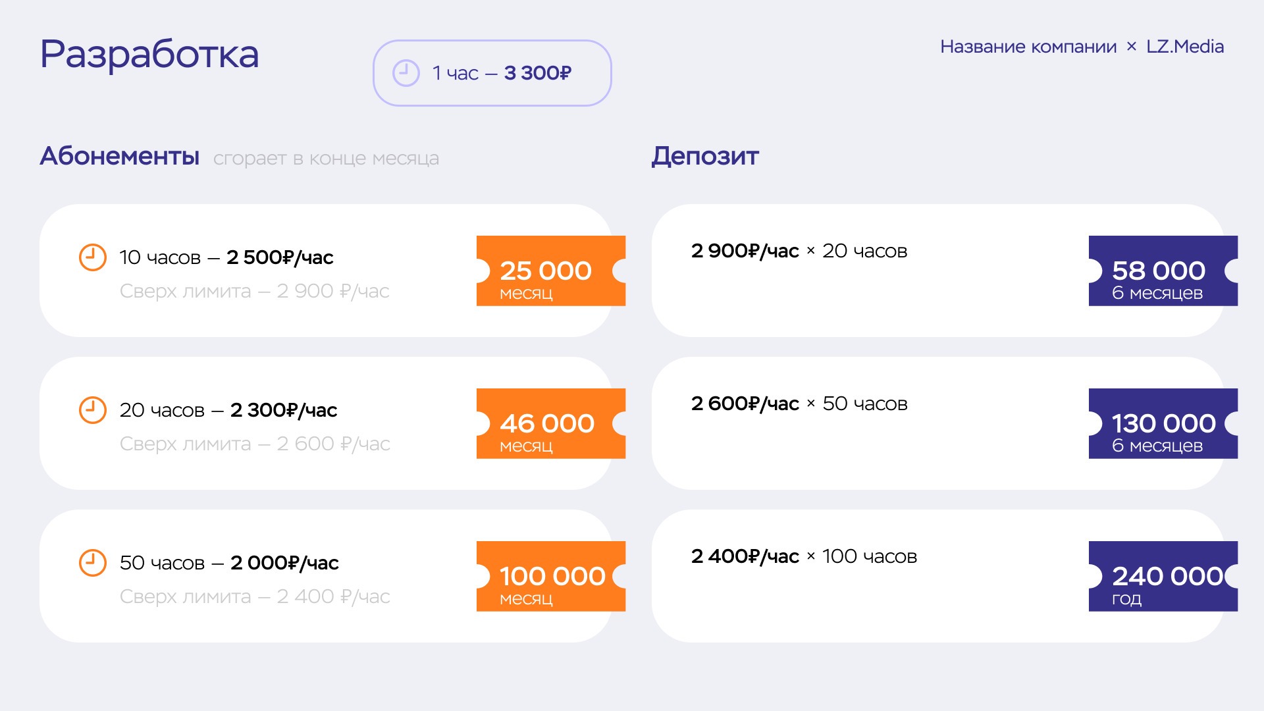The height and width of the screenshot is (711, 1264).
Task: Click the orange clock icon for 20 часов
Action: (93, 410)
